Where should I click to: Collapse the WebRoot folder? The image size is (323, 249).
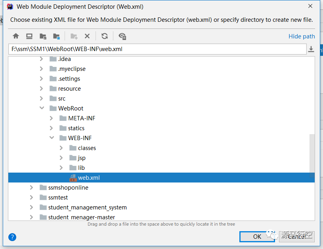coord(42,108)
